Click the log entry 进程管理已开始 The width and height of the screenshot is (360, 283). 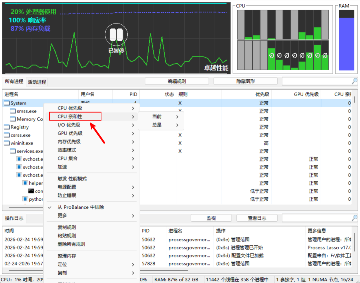pos(239,248)
